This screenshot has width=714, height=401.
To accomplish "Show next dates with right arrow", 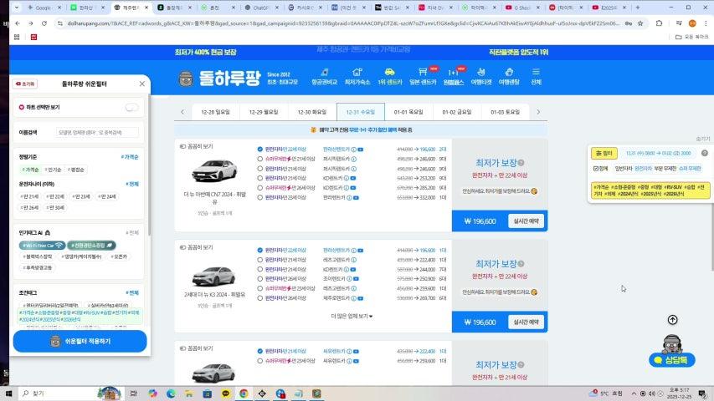I will coord(538,112).
